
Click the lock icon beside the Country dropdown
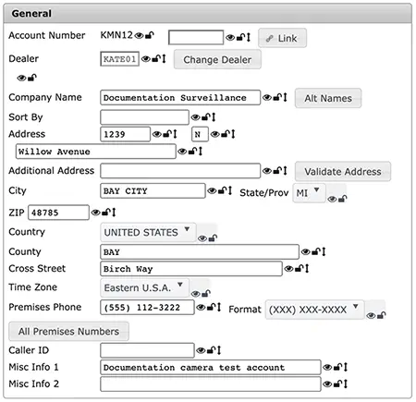pos(213,238)
